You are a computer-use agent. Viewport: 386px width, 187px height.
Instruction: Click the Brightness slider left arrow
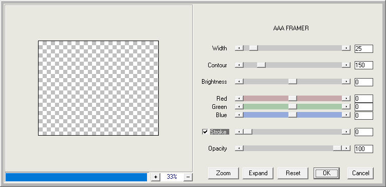pyautogui.click(x=240, y=82)
